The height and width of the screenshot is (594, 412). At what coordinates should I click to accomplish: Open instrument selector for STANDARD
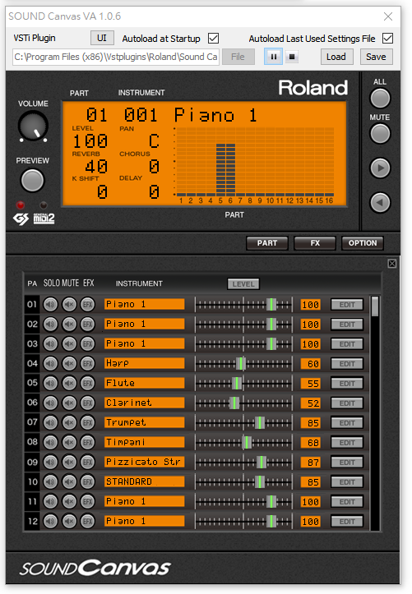(145, 481)
